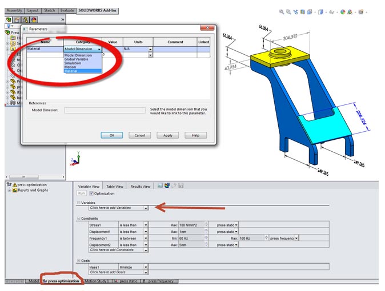Image resolution: width=385 pixels, height=291 pixels.
Task: Open the DisplayManager color ball tab icon
Action: (34, 19)
